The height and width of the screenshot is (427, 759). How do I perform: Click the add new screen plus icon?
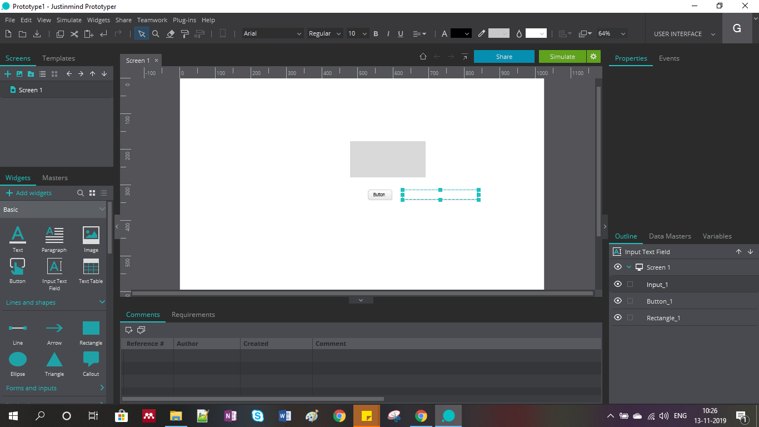(x=8, y=74)
